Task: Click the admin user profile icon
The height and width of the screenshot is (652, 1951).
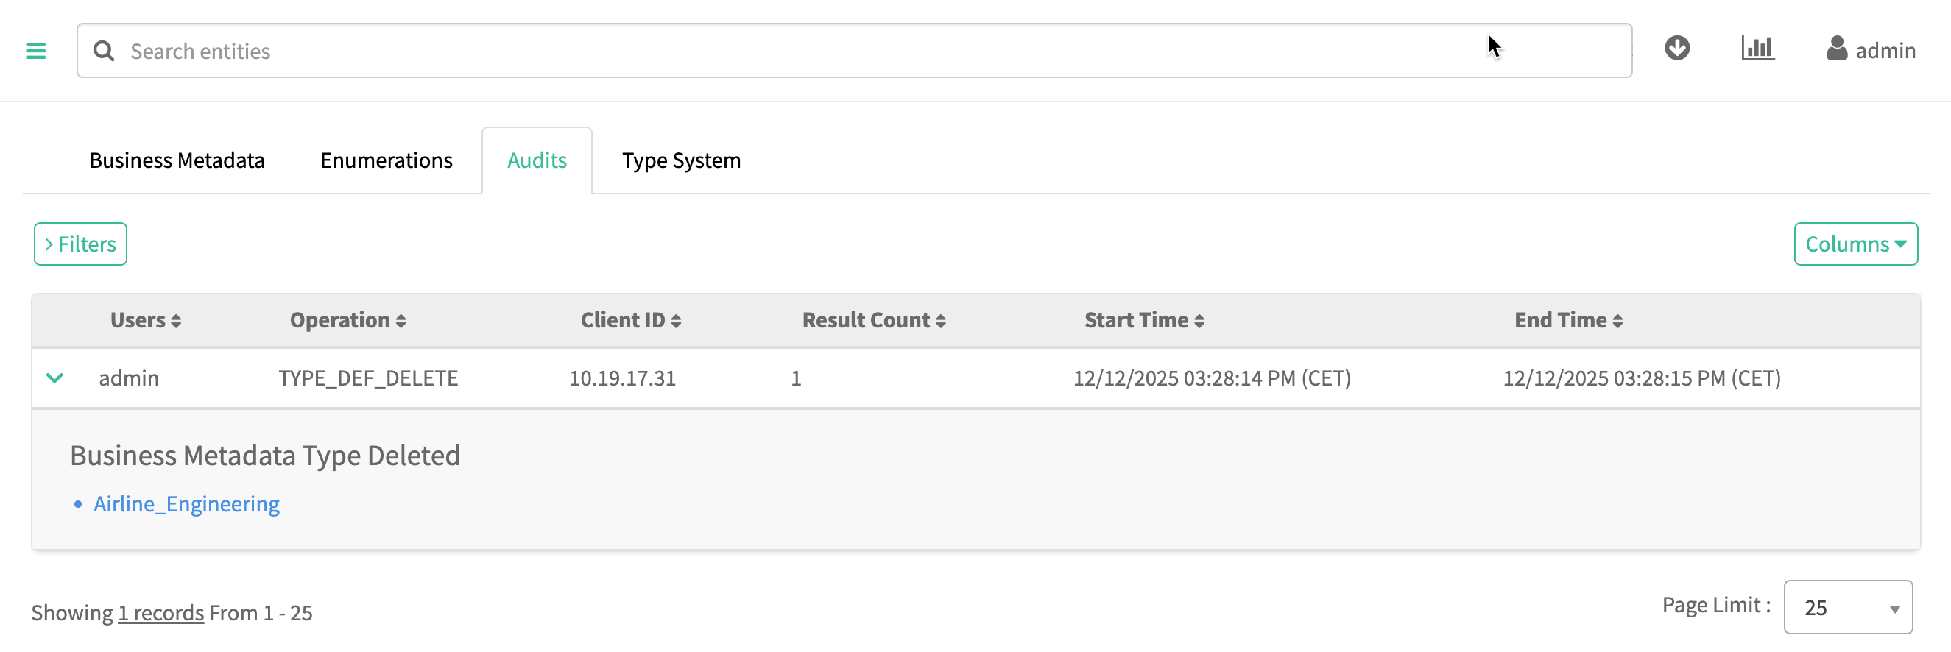Action: coord(1837,49)
